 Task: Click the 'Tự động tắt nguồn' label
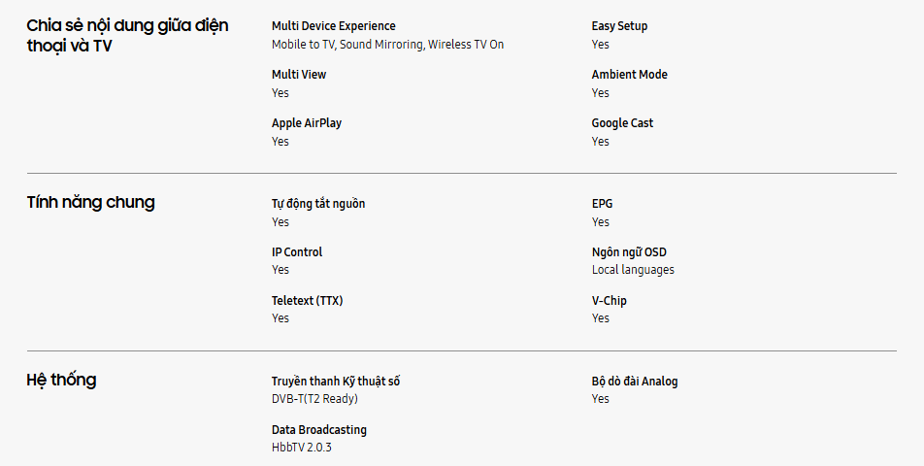pos(318,204)
